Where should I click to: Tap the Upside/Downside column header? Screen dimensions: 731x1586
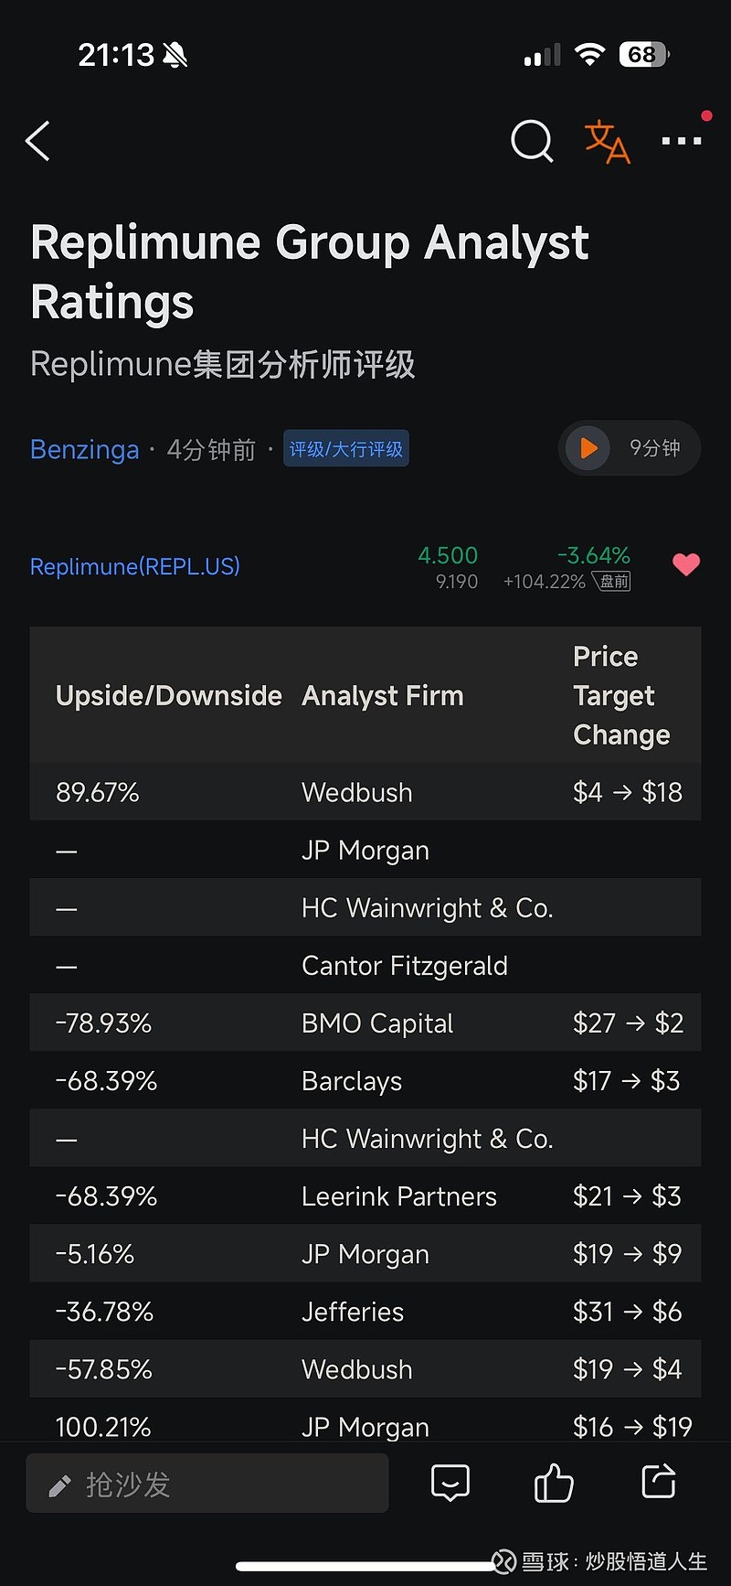(169, 696)
